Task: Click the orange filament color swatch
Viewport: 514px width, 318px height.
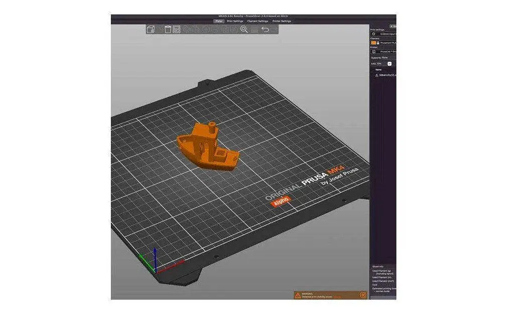Action: tap(373, 43)
